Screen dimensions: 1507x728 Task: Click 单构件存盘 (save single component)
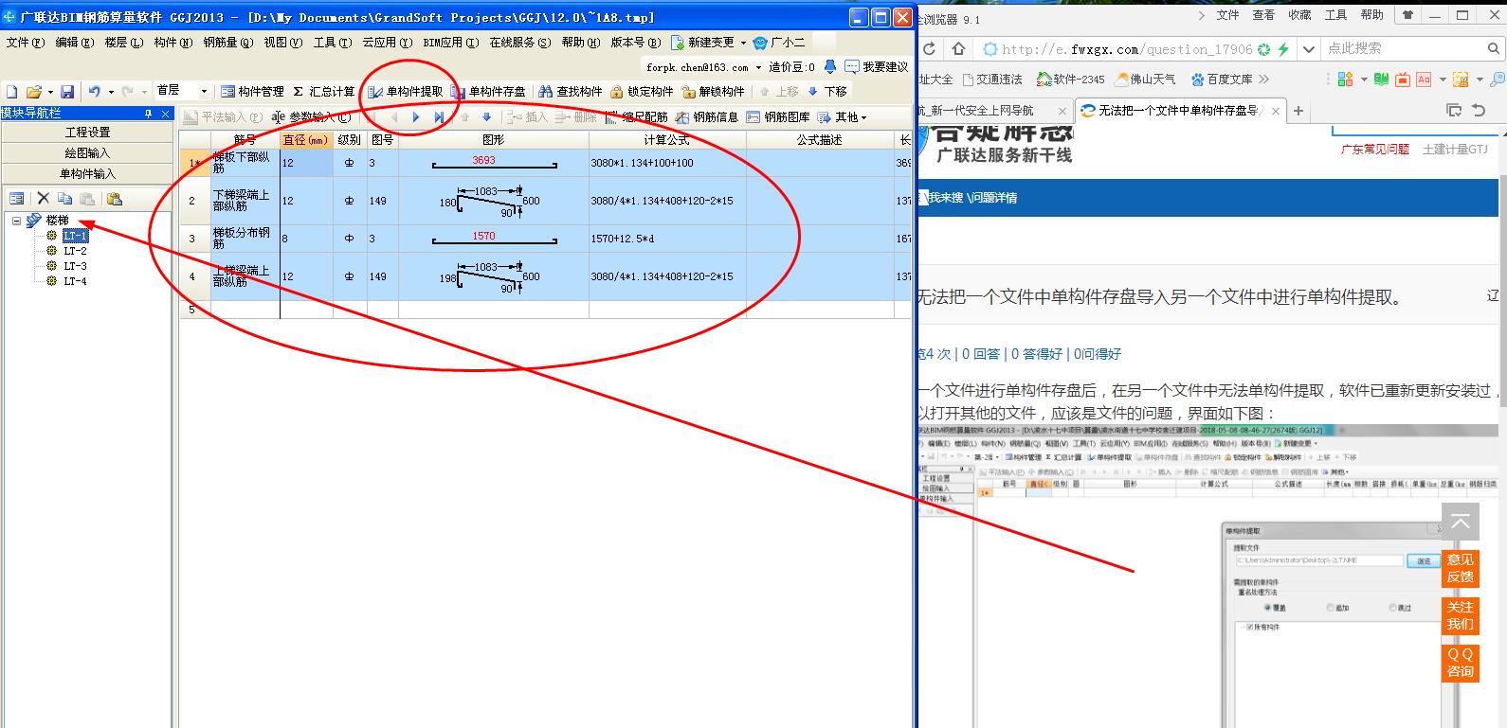click(489, 92)
